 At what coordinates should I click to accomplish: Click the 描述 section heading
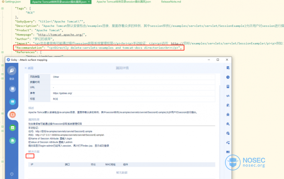click(x=31, y=108)
